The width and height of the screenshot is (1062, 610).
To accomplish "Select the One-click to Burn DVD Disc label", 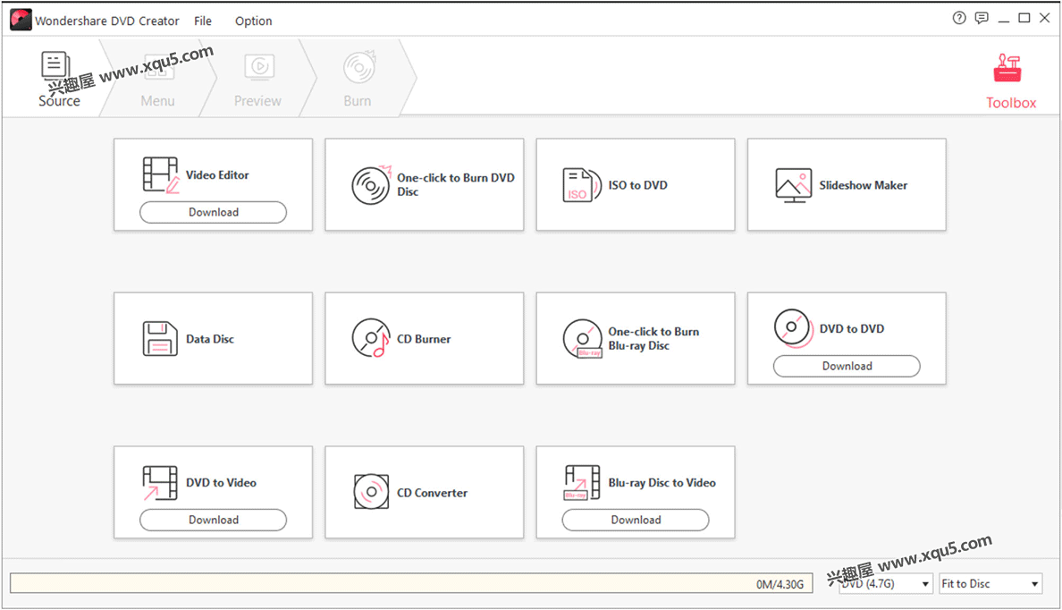I will click(x=456, y=184).
